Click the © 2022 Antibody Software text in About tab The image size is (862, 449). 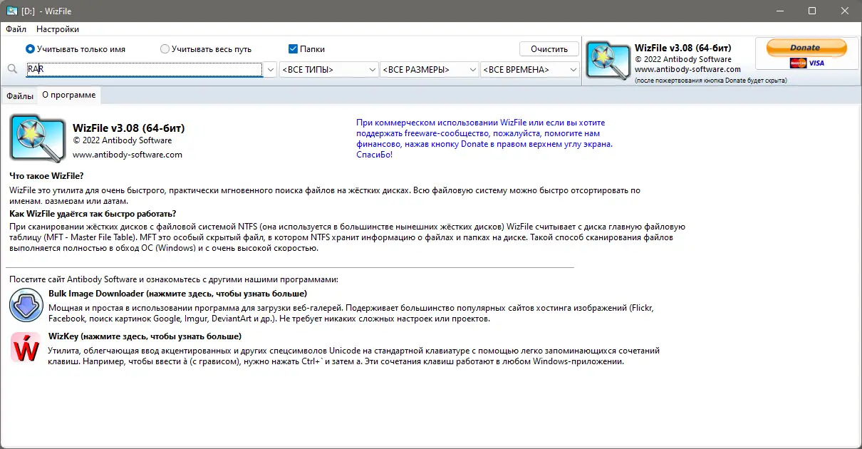[122, 140]
